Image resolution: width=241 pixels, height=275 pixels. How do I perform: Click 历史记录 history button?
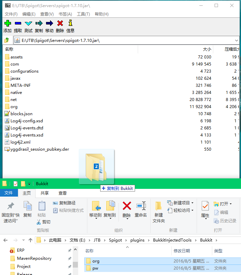click(x=225, y=221)
